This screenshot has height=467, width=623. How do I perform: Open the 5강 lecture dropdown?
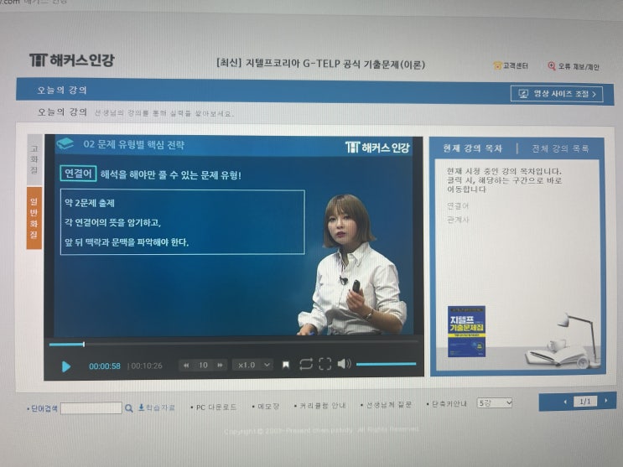coord(495,403)
